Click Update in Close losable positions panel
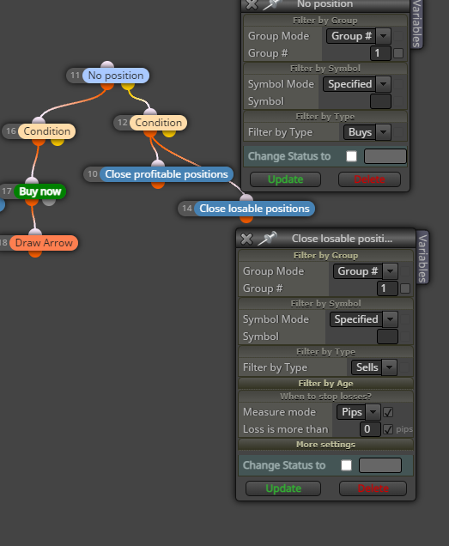The height and width of the screenshot is (546, 449). coord(283,488)
